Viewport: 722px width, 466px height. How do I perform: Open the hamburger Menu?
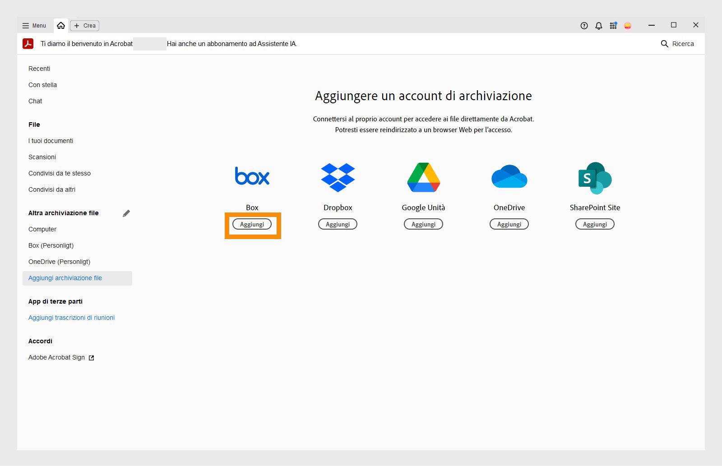pyautogui.click(x=34, y=26)
